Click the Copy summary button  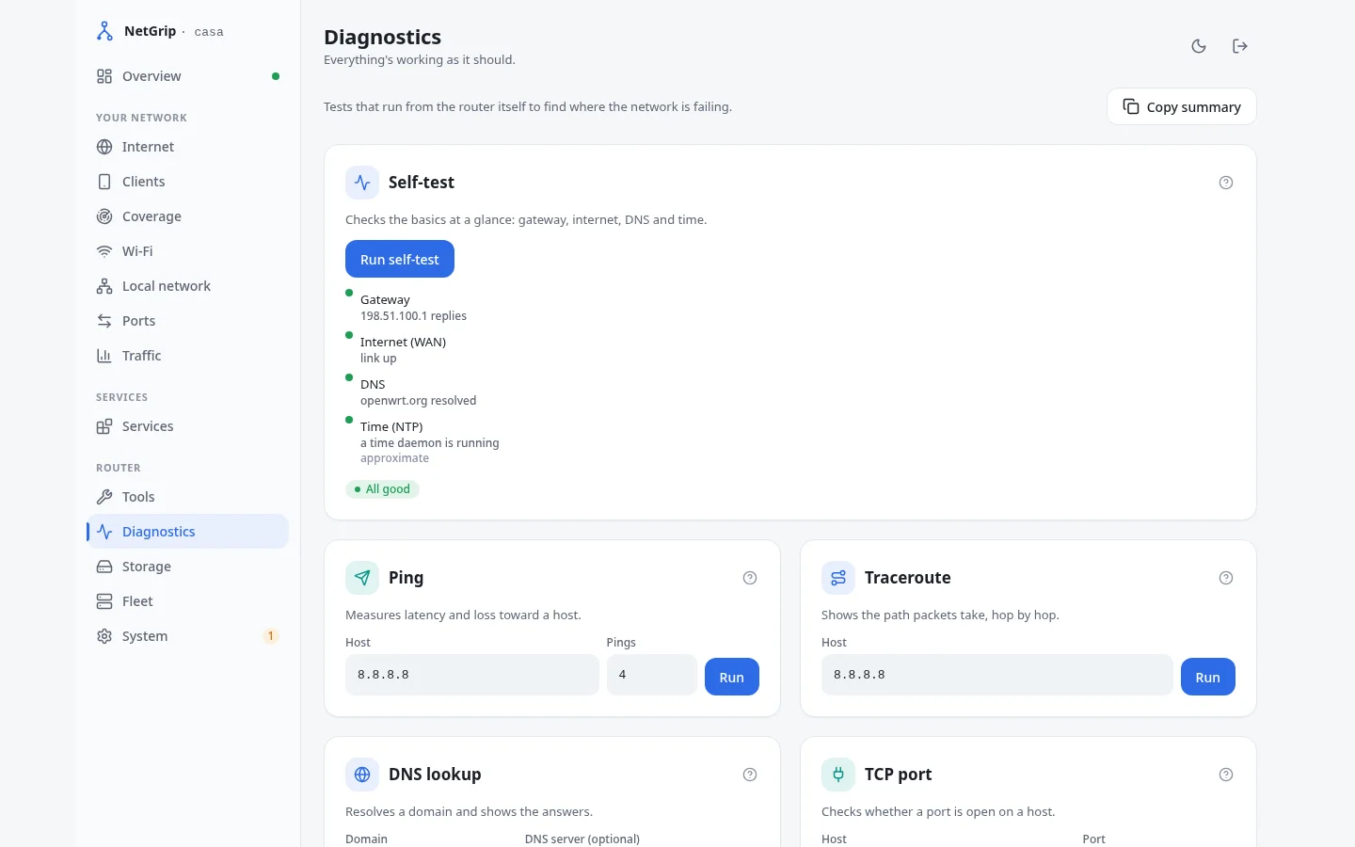coord(1182,106)
